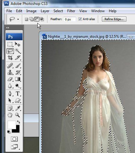Open the Lasso tool preset picker

click(18, 19)
